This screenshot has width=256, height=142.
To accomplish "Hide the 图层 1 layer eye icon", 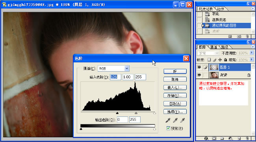I will [199, 67].
